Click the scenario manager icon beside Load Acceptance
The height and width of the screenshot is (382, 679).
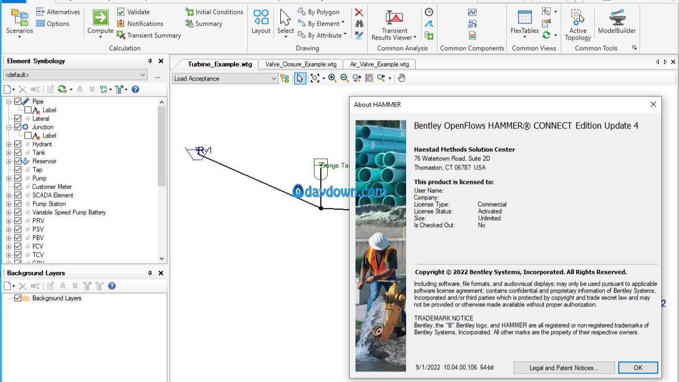pos(285,78)
